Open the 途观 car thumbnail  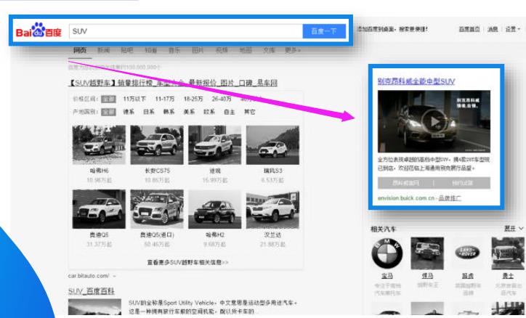tap(215, 144)
